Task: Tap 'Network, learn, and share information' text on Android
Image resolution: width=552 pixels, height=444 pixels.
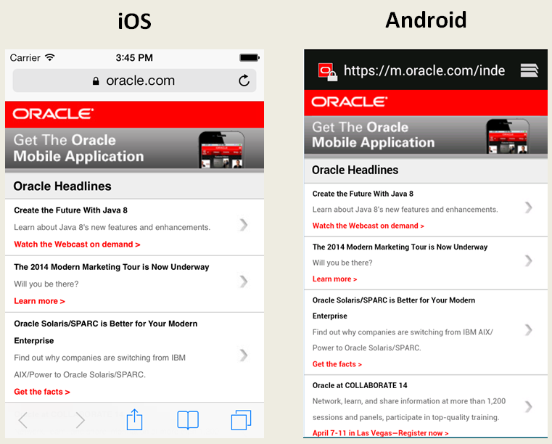Action: pos(409,409)
